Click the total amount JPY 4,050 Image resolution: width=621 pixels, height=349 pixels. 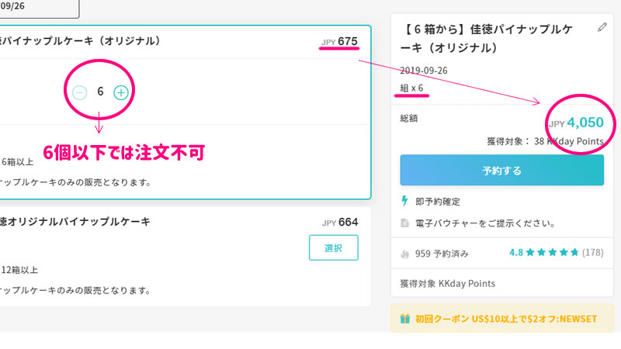click(x=576, y=123)
